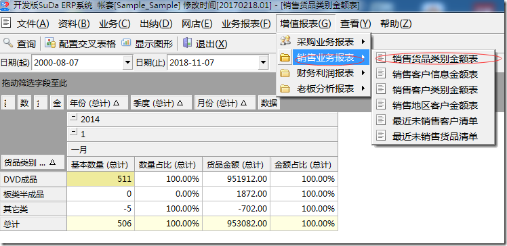Click the 基本数量 (总计) column header
This screenshot has height=246, width=507.
point(100,165)
